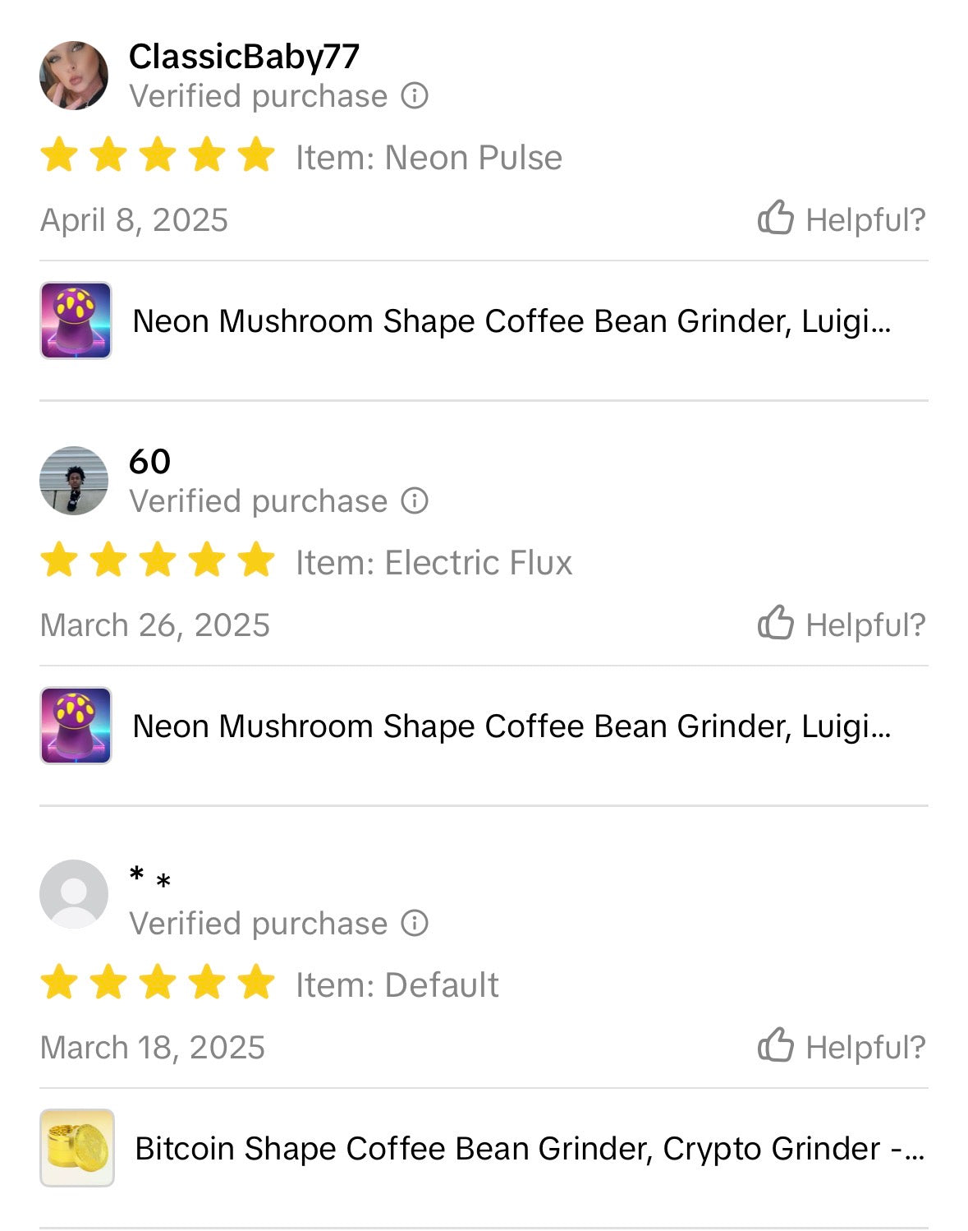View Bitcoin Shape Coffee Bean Grinder listing
Image resolution: width=968 pixels, height=1231 pixels.
529,1149
